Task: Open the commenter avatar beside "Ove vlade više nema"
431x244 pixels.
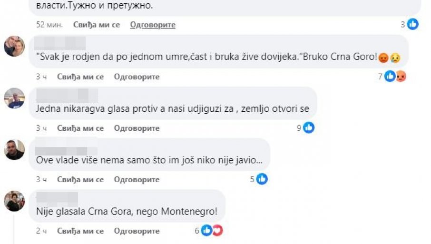Action: 14,149
